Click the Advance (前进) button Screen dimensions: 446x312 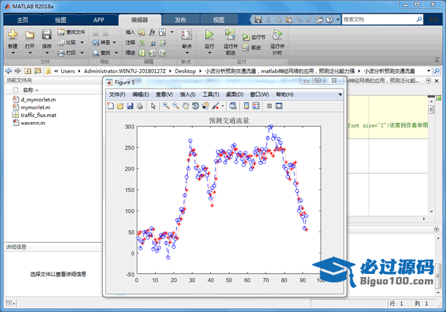tap(252, 47)
